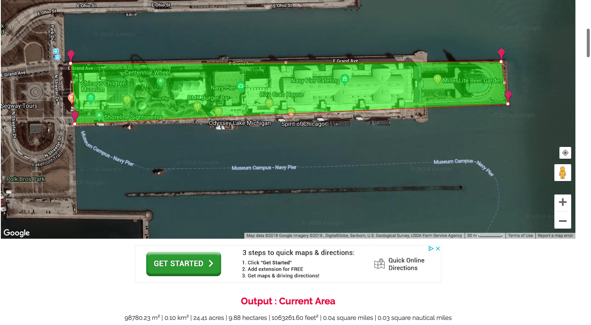Click the DMK Burger Bar text label
The image size is (591, 325).
[x=209, y=98]
